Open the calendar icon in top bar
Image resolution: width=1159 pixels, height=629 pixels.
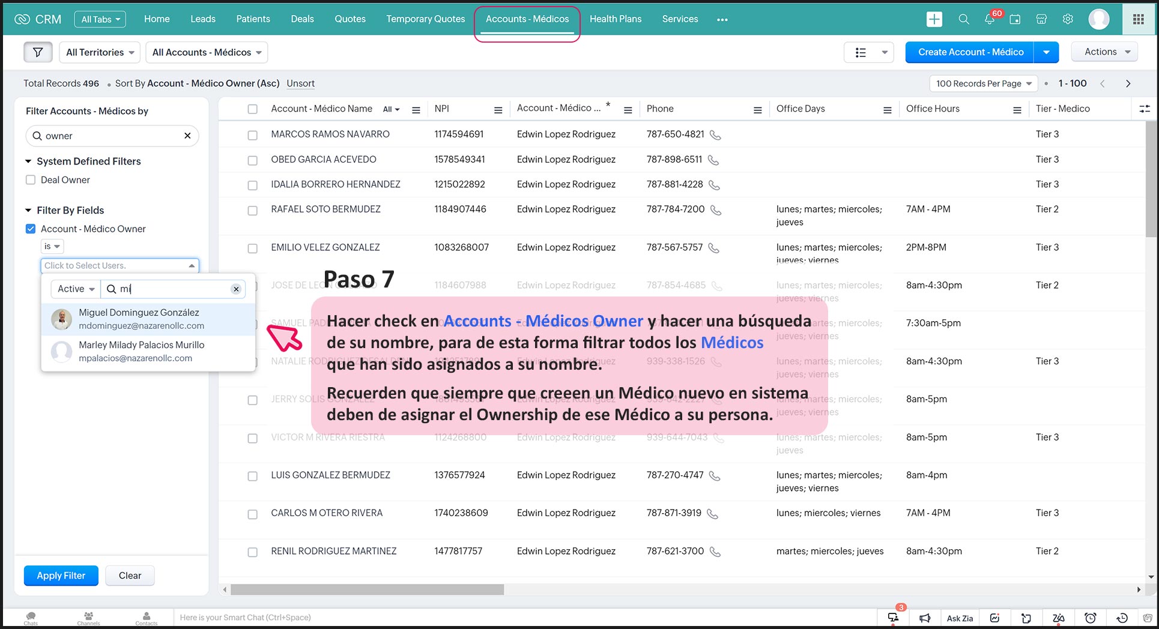click(1015, 19)
